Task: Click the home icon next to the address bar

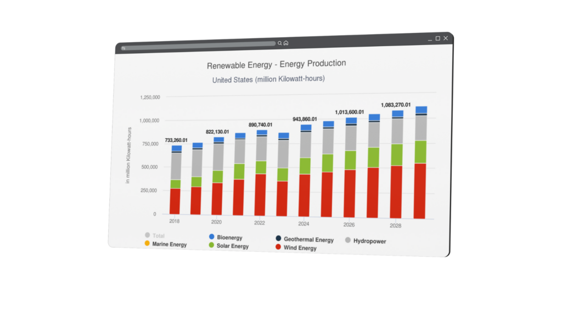Action: tap(286, 43)
